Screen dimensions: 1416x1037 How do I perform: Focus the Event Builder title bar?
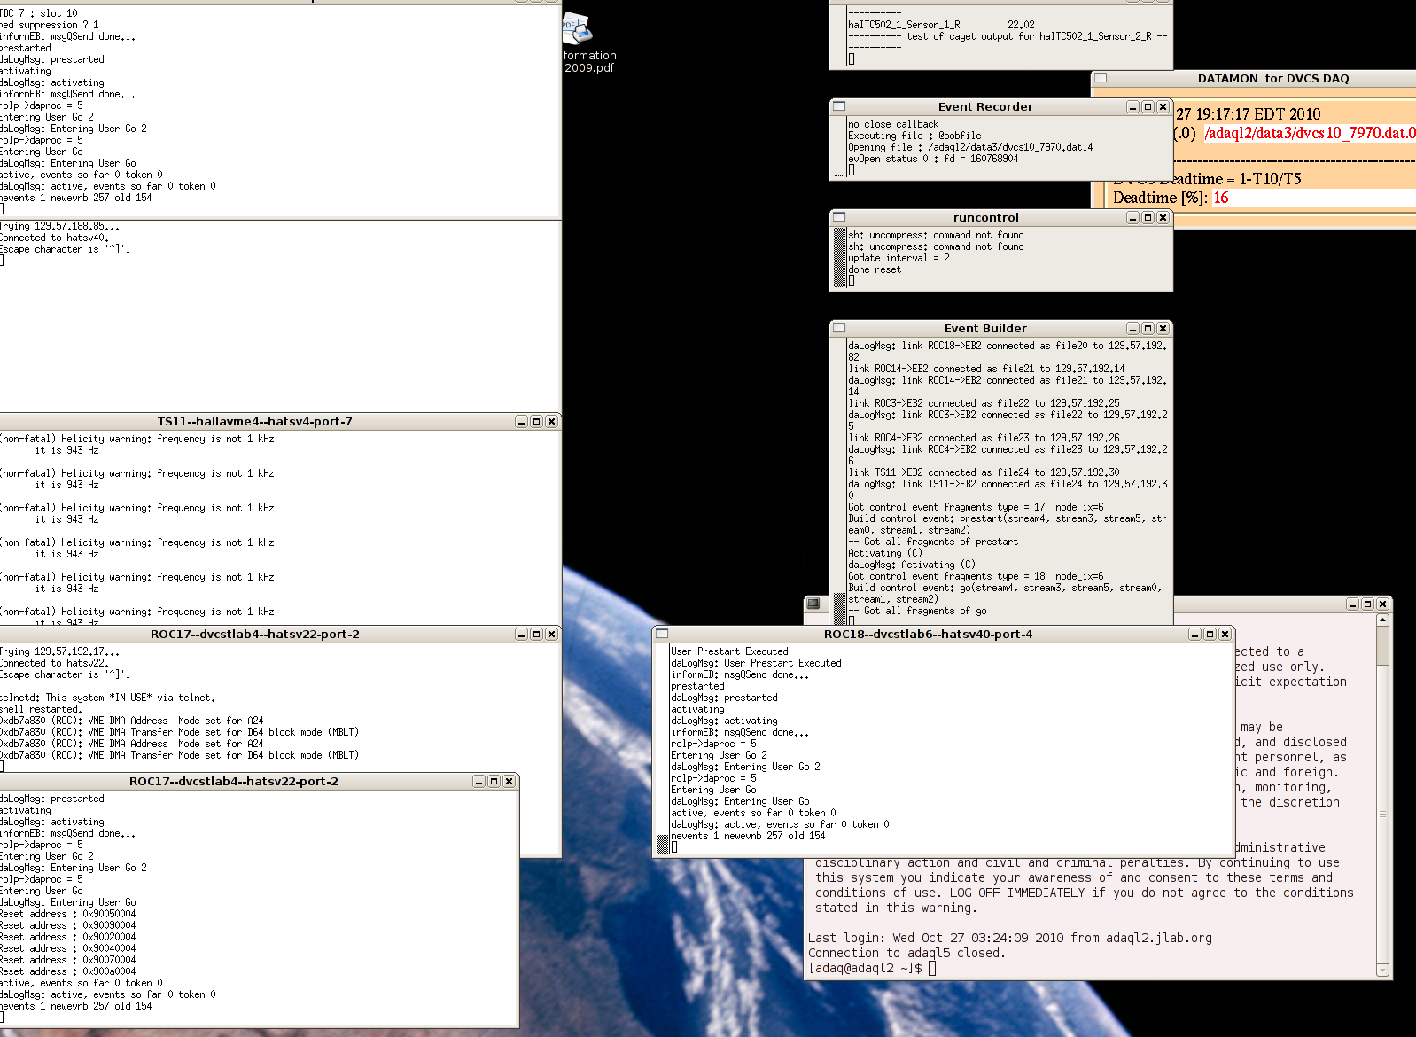(x=985, y=328)
